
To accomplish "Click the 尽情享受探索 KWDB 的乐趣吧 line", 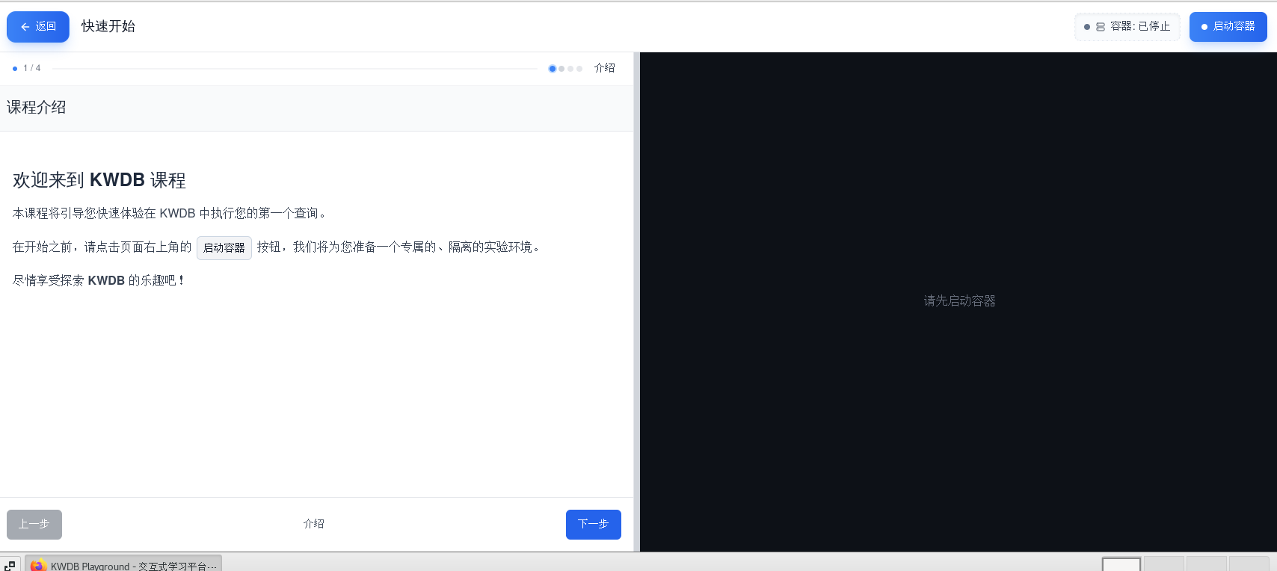I will pyautogui.click(x=99, y=280).
